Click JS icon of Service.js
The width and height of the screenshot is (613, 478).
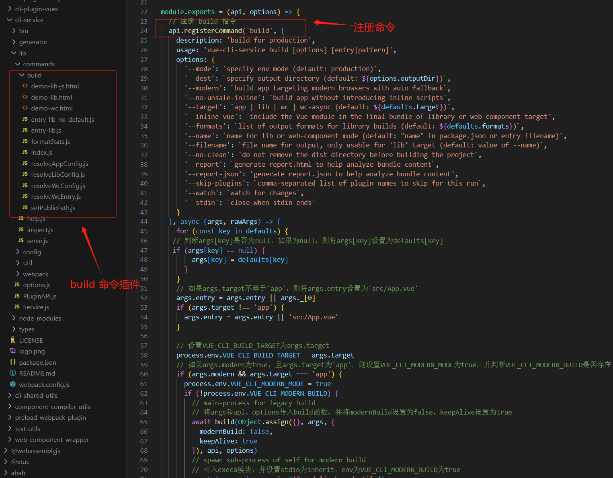pyautogui.click(x=17, y=307)
